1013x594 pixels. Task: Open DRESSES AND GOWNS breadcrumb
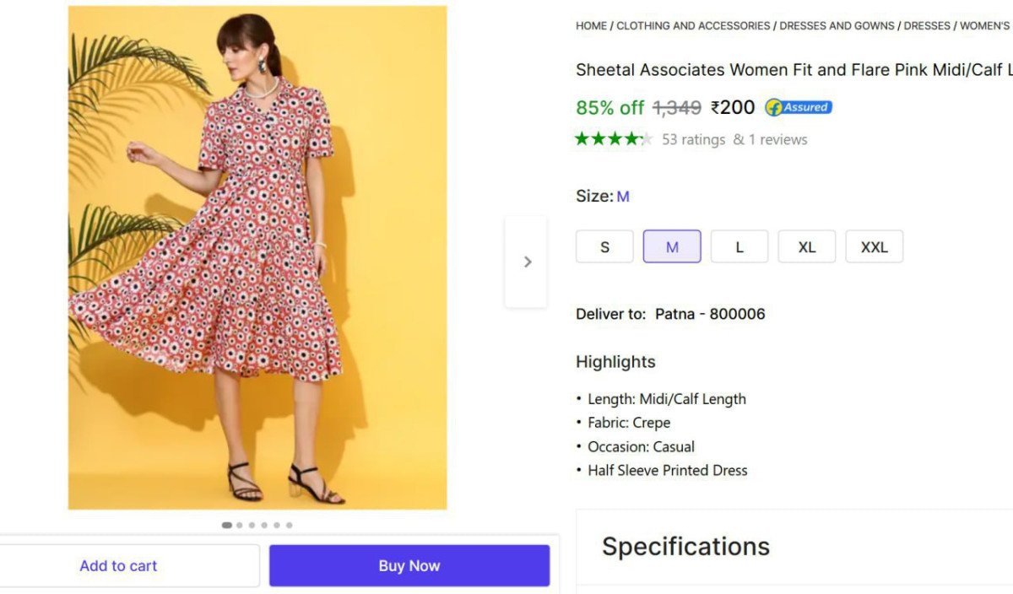point(837,26)
